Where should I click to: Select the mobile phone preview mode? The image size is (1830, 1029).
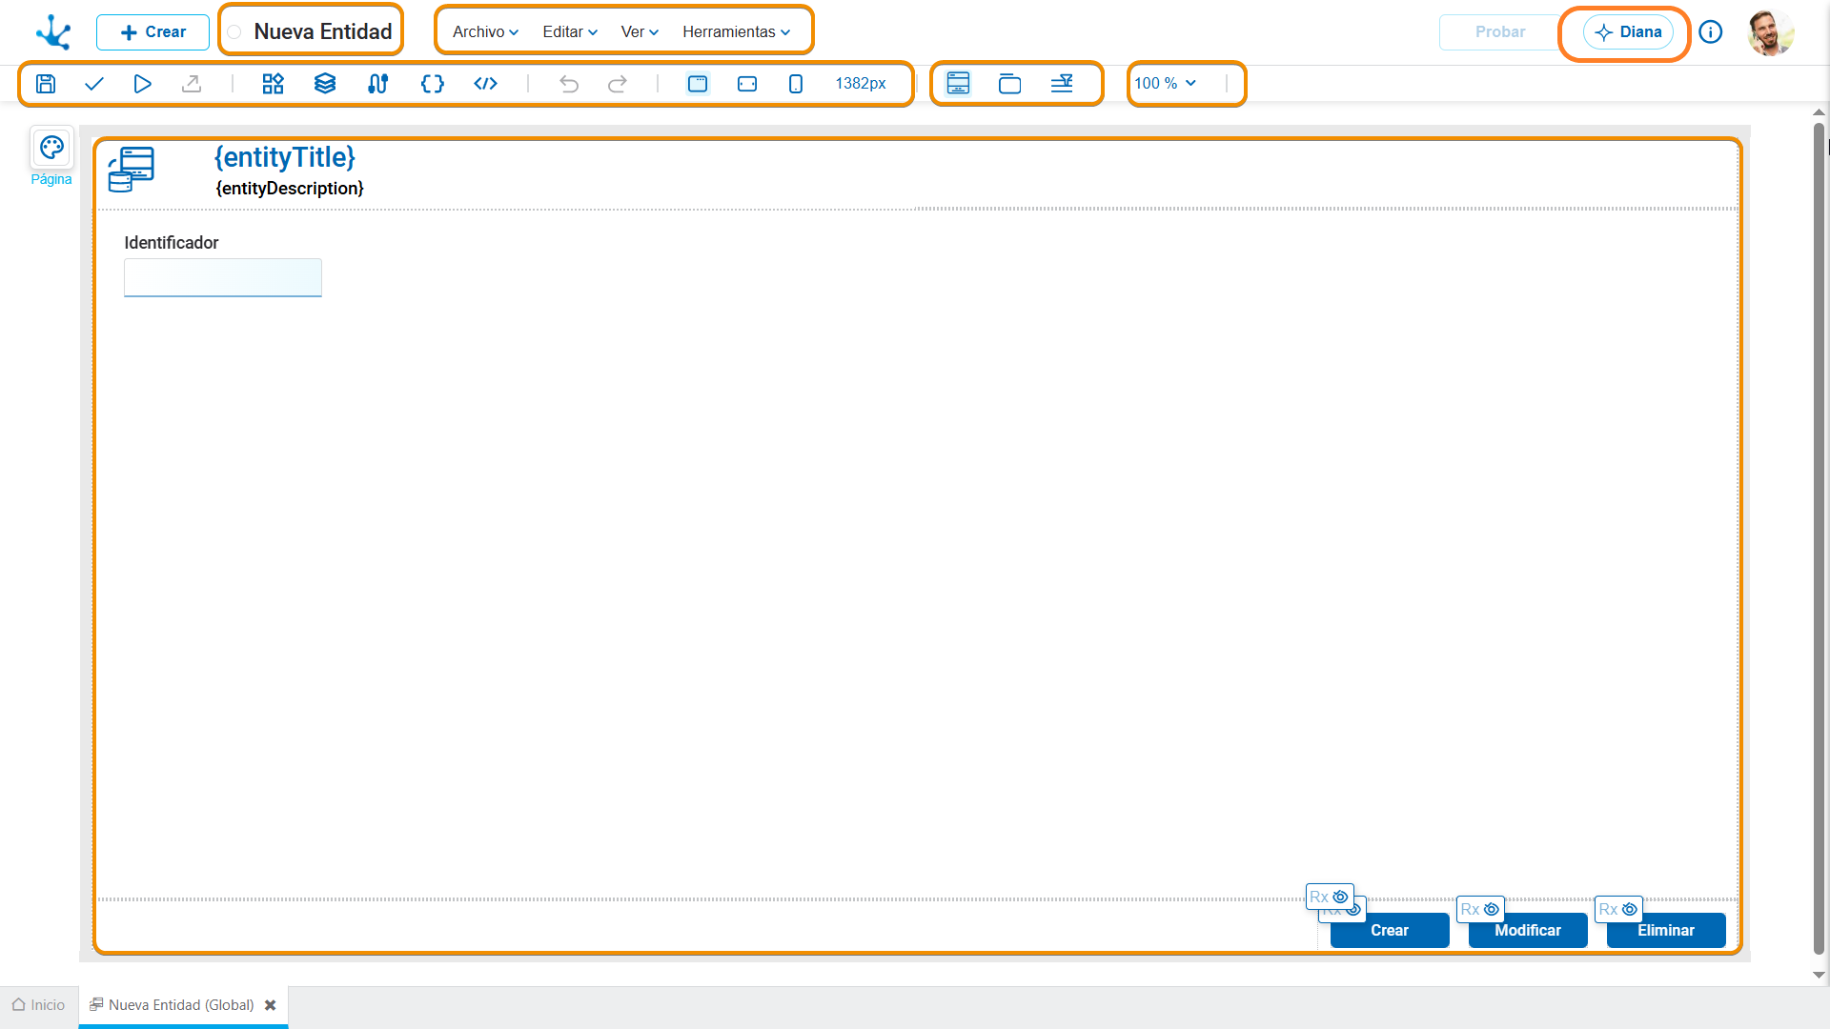(x=796, y=84)
